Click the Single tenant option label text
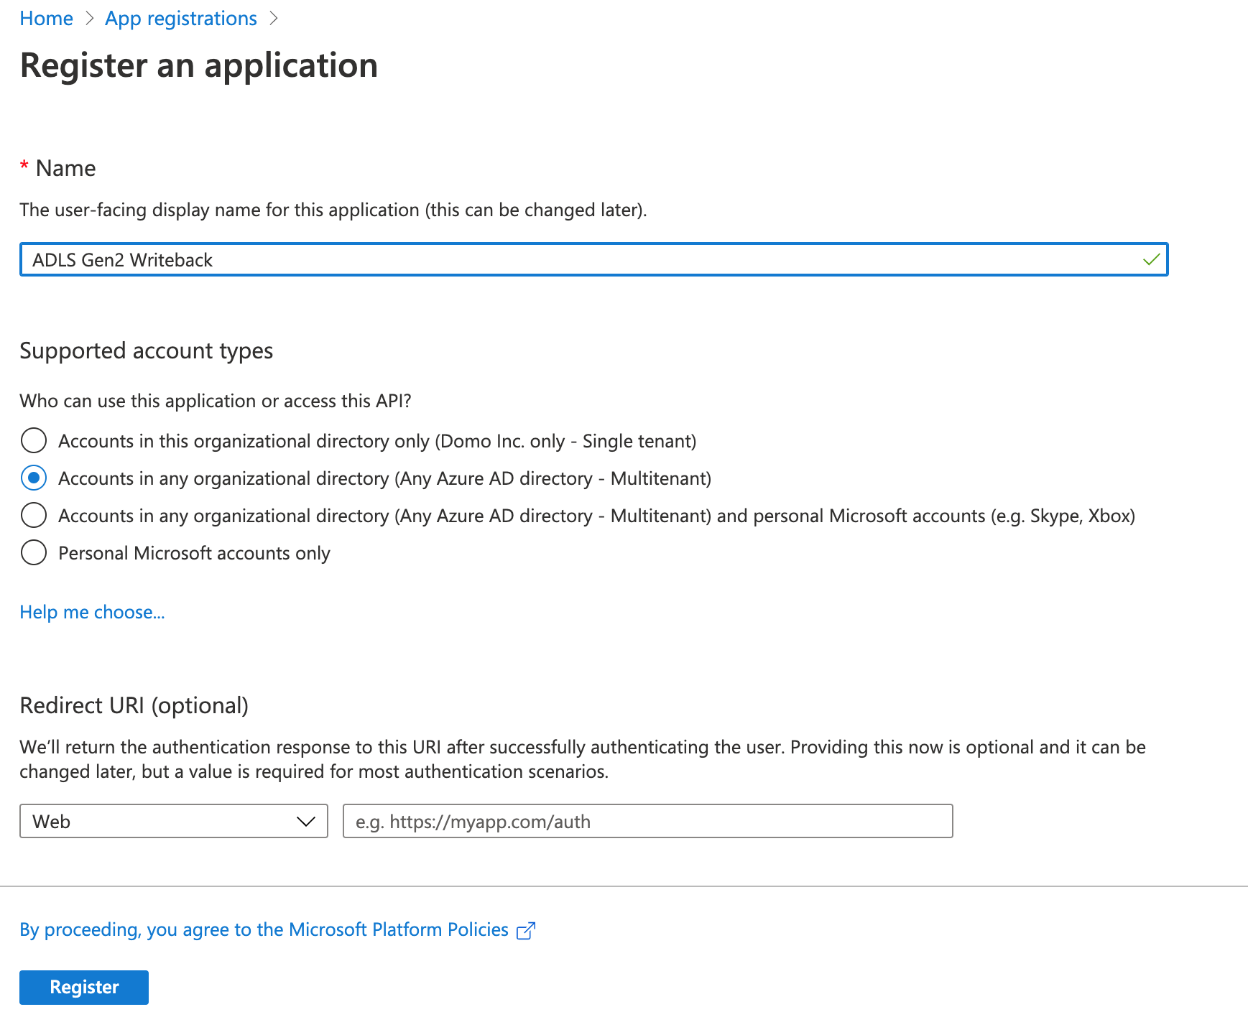Viewport: 1248px width, 1012px height. 377,441
